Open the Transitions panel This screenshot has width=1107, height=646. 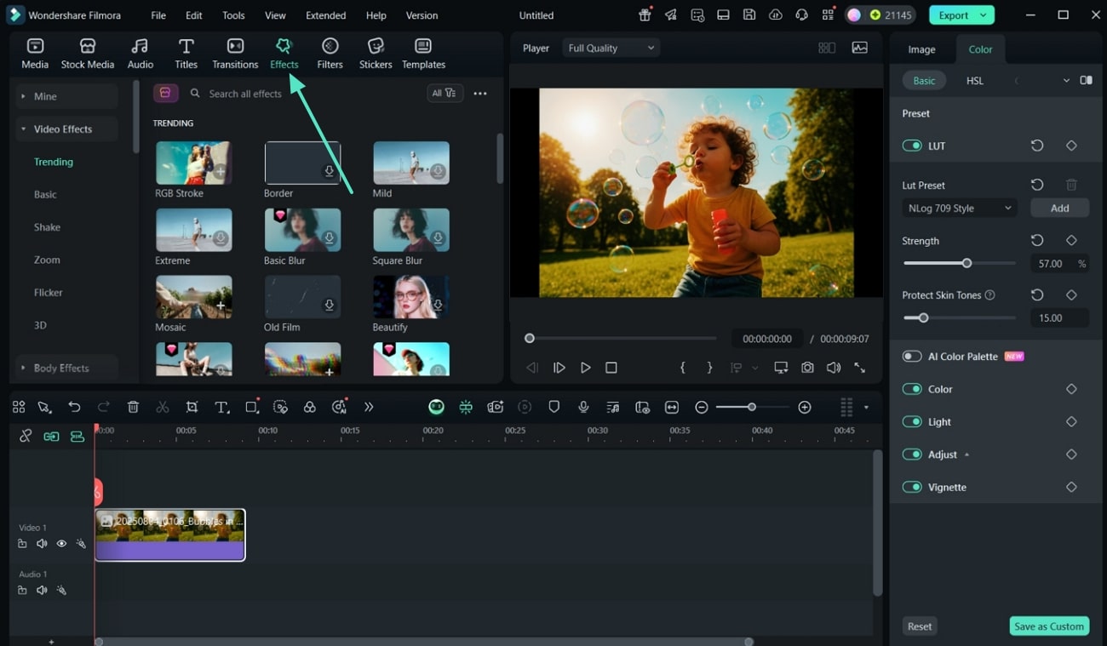pyautogui.click(x=235, y=54)
